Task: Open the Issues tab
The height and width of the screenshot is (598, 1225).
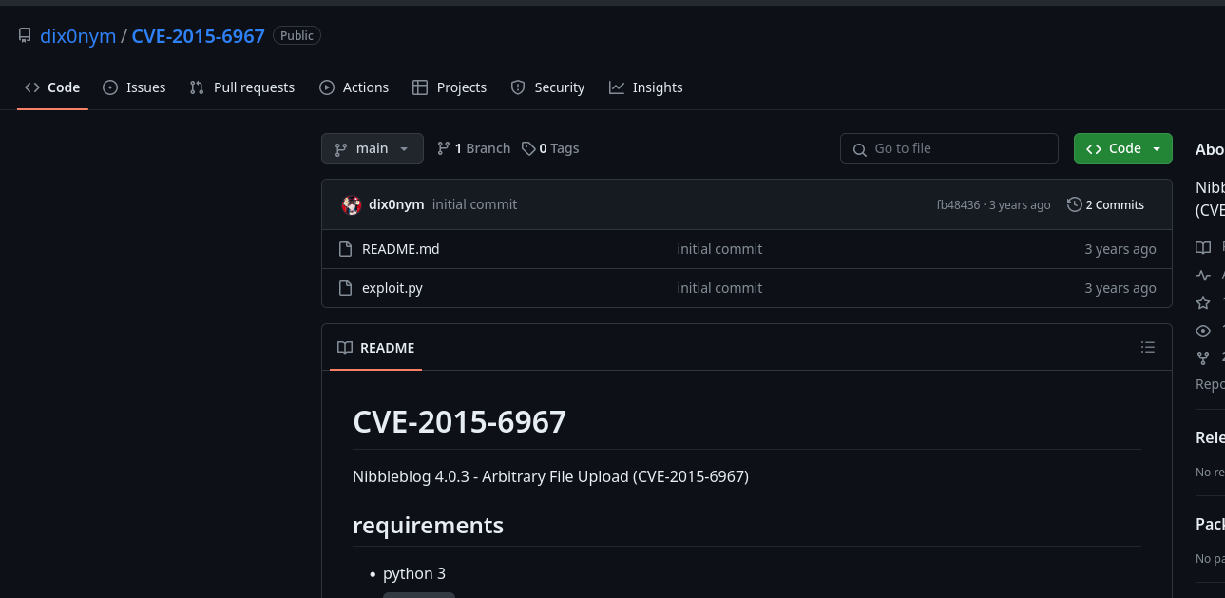Action: [134, 87]
